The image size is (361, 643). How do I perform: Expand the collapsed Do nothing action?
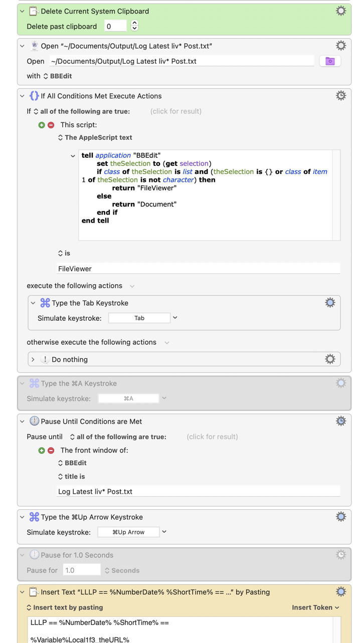click(33, 359)
